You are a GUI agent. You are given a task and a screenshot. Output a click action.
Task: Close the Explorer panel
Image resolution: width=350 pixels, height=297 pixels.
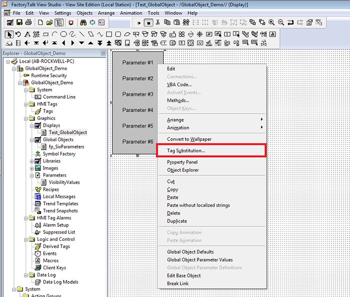103,53
